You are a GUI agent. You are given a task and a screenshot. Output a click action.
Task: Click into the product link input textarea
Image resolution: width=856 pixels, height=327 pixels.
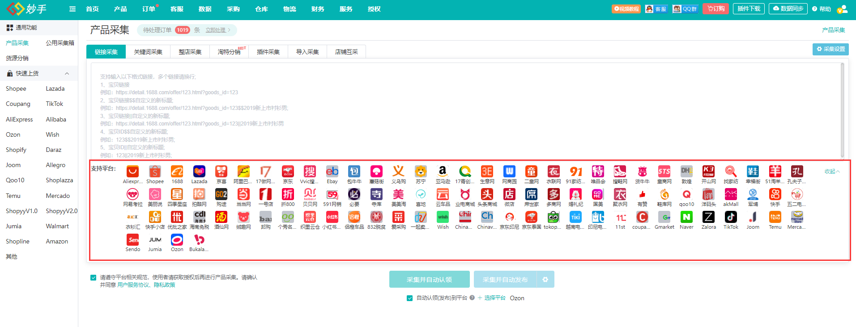click(x=465, y=112)
